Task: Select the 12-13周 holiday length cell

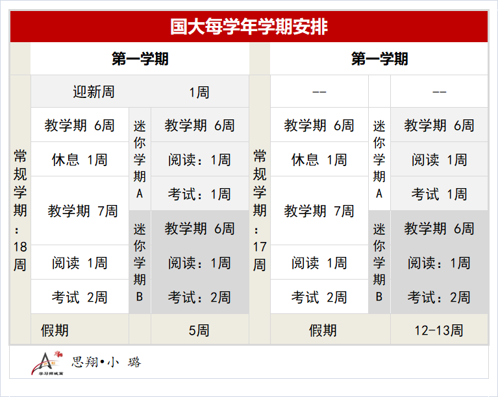Action: [x=439, y=330]
